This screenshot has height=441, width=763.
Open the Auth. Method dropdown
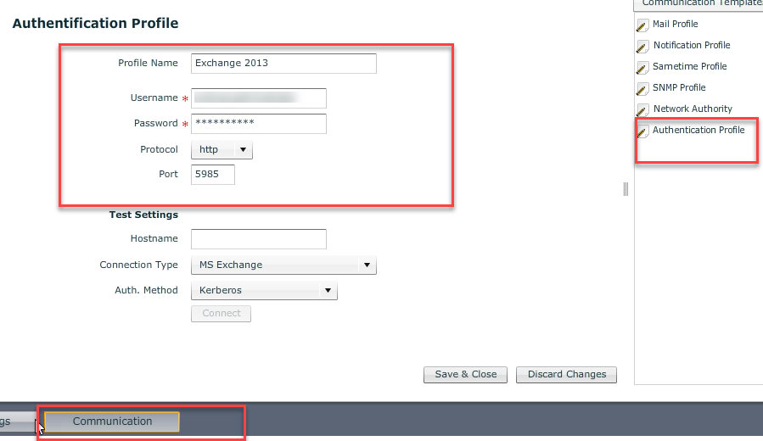click(264, 291)
